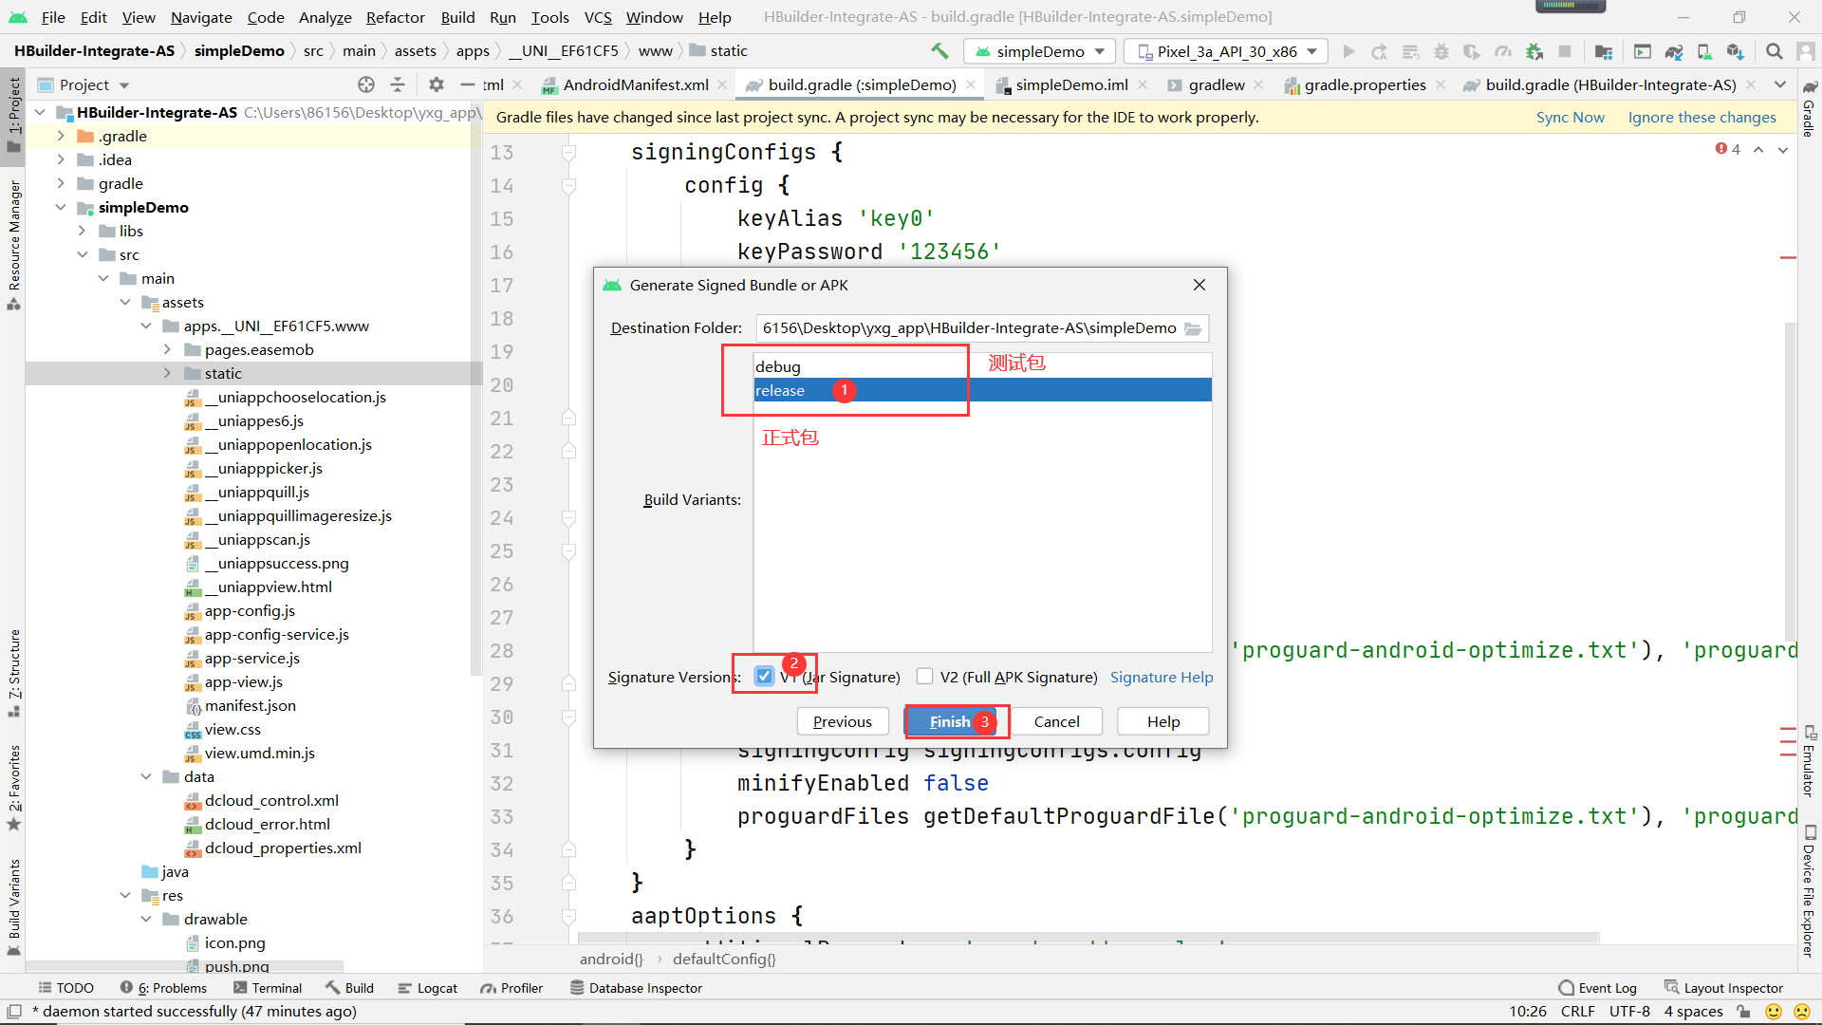Click Sync Project with Gradle Files icon

[x=1674, y=51]
